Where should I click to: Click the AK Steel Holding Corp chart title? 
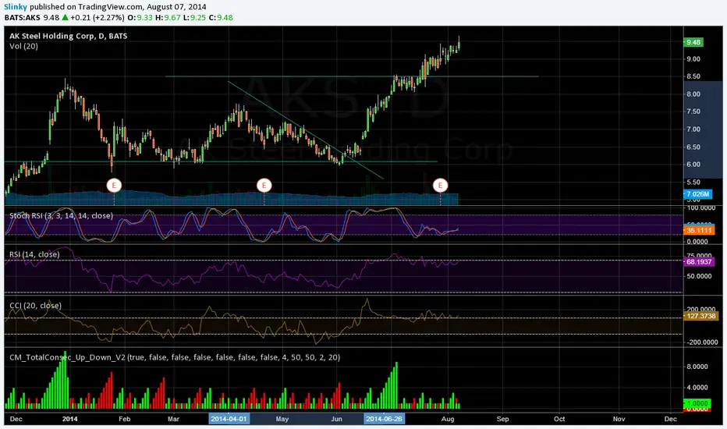click(68, 36)
